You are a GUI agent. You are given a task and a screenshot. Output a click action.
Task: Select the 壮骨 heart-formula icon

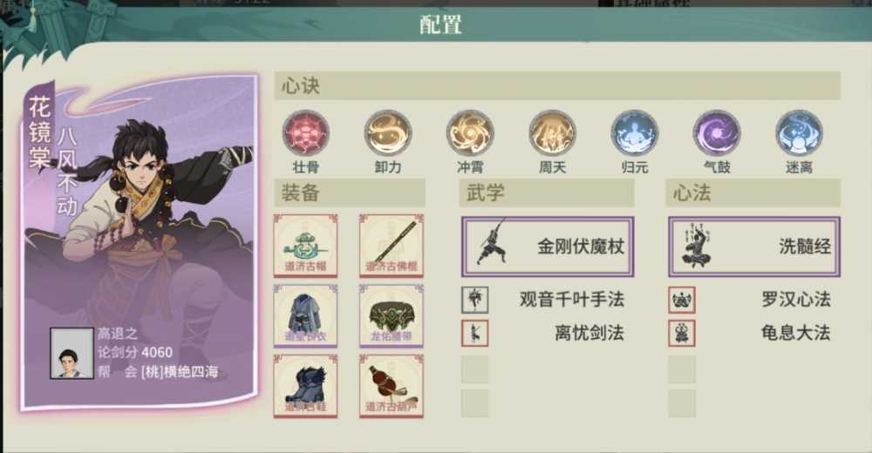click(x=305, y=133)
